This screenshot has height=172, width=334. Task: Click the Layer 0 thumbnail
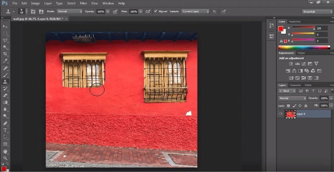(291, 114)
